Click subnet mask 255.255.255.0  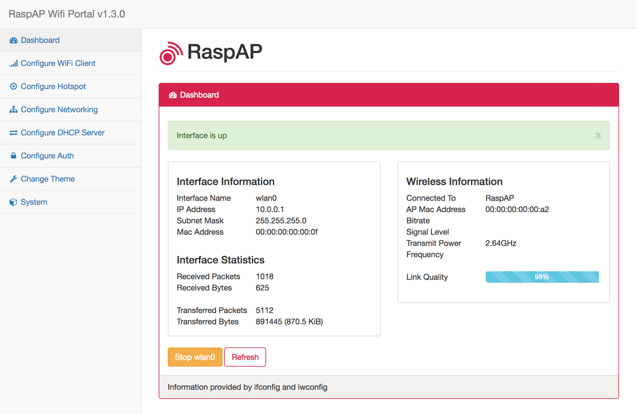281,221
